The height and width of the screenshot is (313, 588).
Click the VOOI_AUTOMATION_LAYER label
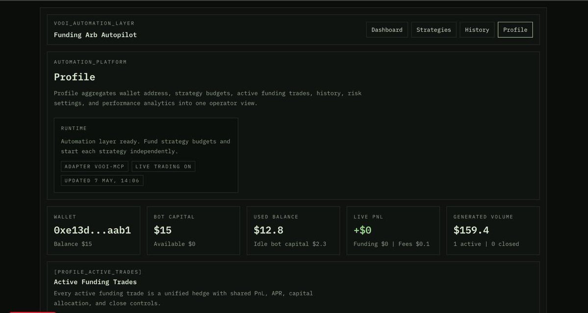tap(94, 23)
